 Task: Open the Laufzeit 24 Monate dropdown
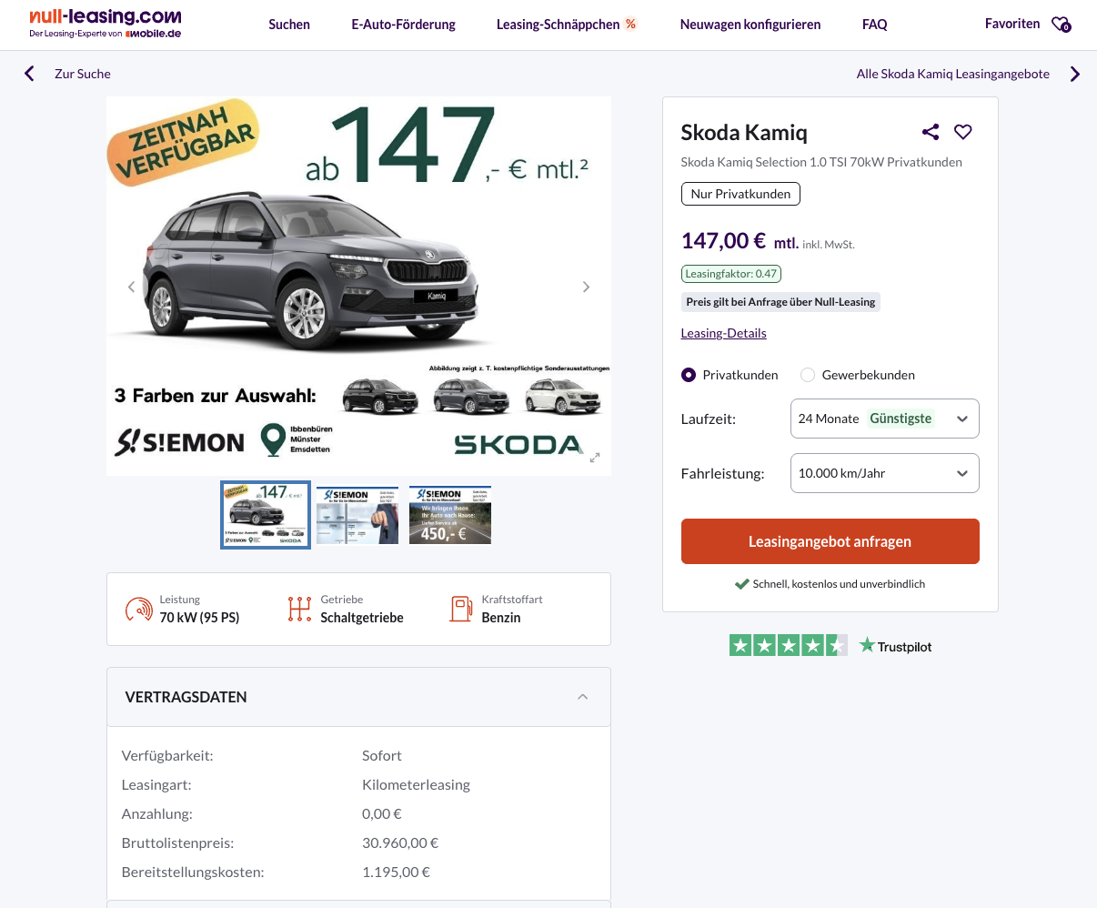point(884,419)
